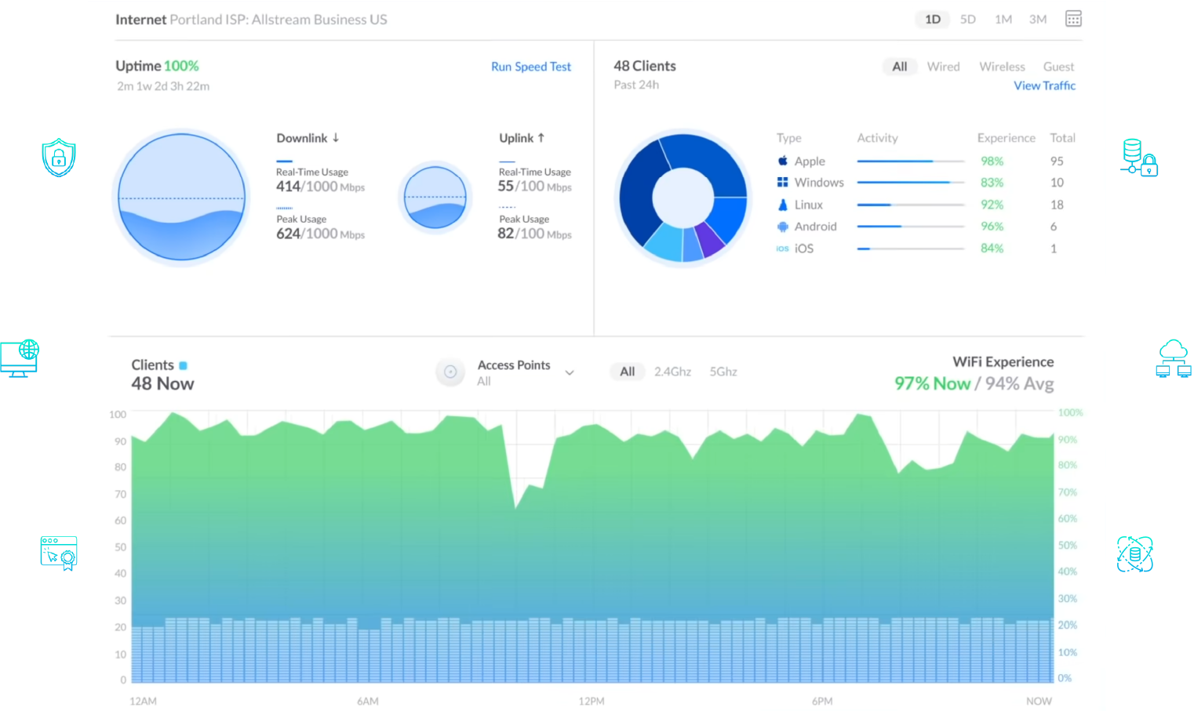Click the Apple activity bar
Screen dimensions: 1194x711
pos(910,161)
